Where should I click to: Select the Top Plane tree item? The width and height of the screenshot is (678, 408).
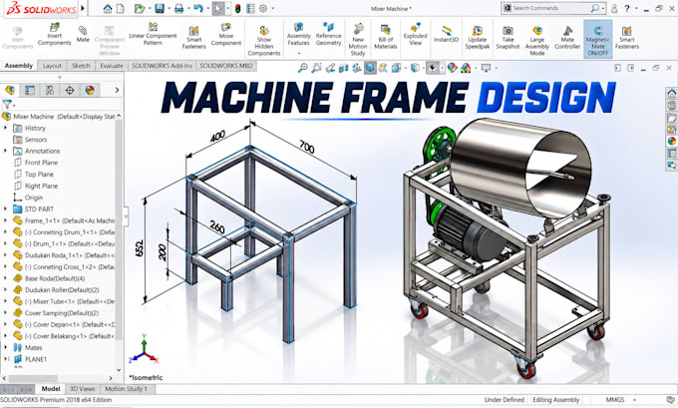tap(39, 174)
